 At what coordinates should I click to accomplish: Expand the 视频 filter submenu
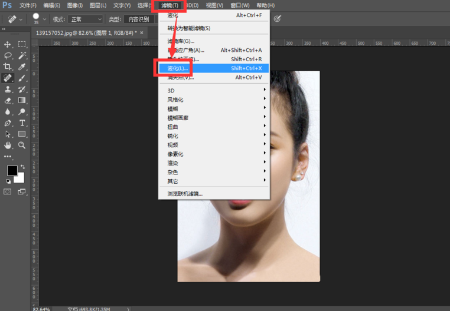tap(214, 145)
